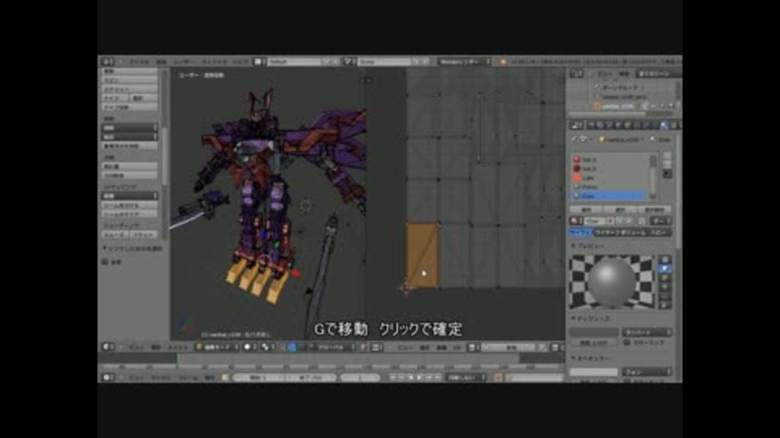Image resolution: width=780 pixels, height=438 pixels.
Task: Open the Info editor type icon
Action: [107, 62]
